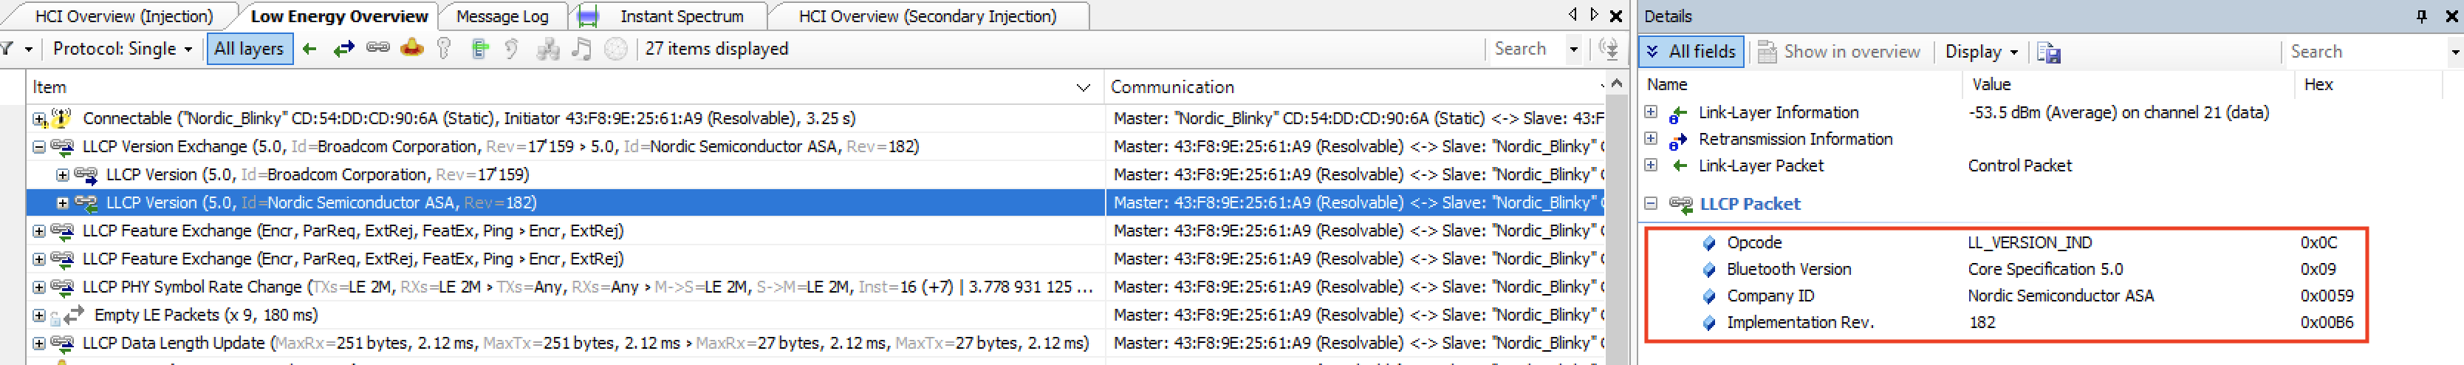Click the key icon in toolbar
The height and width of the screenshot is (365, 2464).
coord(444,49)
